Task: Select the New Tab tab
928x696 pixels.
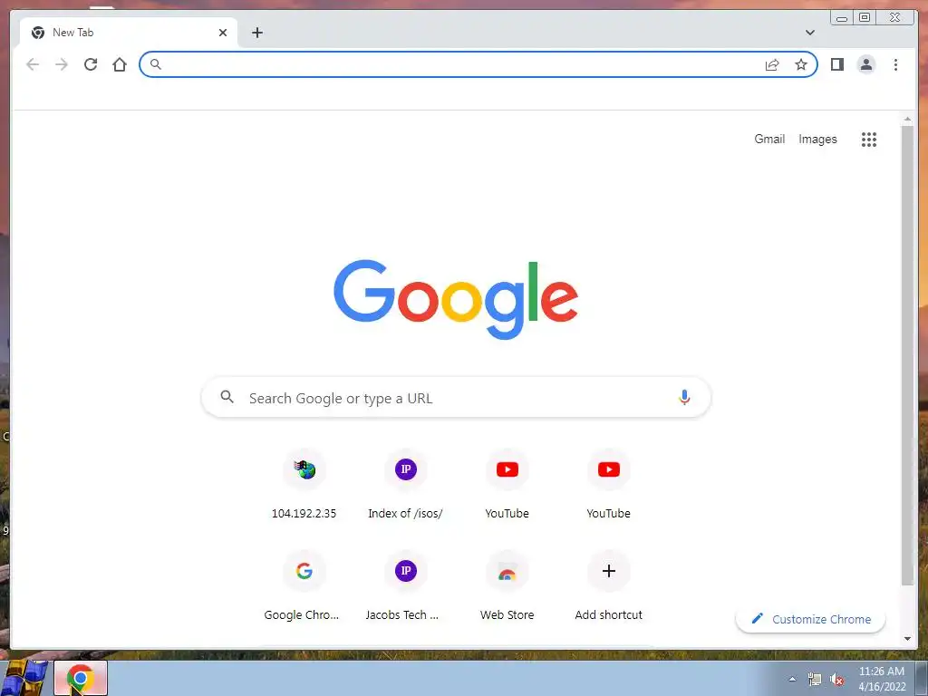Action: coord(129,33)
